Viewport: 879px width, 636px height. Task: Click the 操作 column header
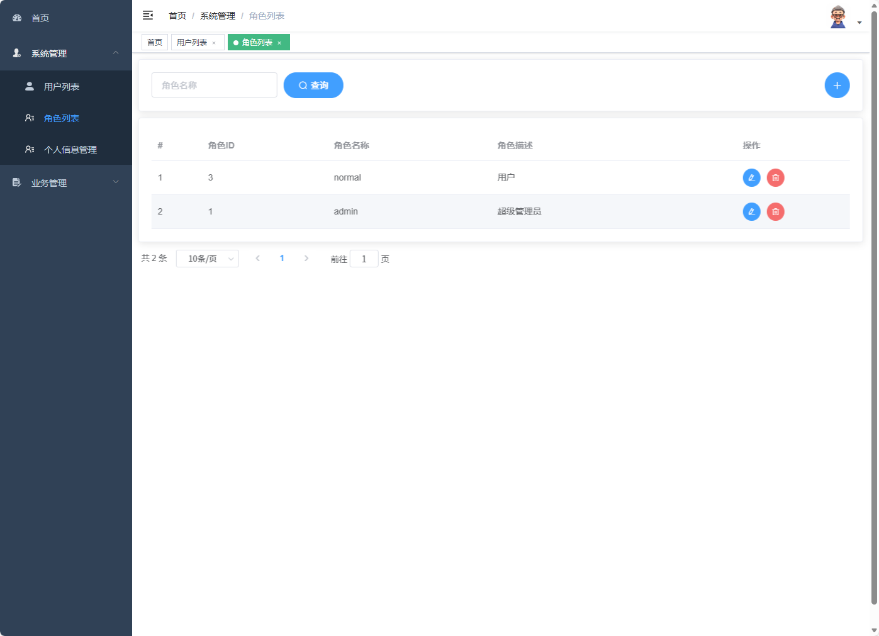pos(752,145)
